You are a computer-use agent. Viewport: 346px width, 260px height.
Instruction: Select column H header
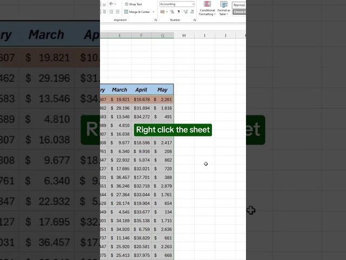coord(184,35)
